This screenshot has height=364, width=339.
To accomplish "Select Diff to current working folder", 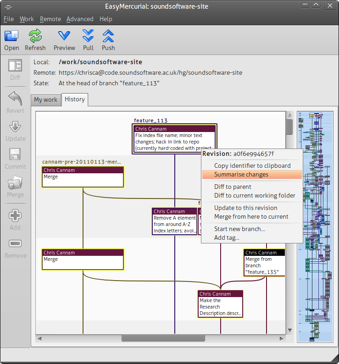I will coord(252,195).
